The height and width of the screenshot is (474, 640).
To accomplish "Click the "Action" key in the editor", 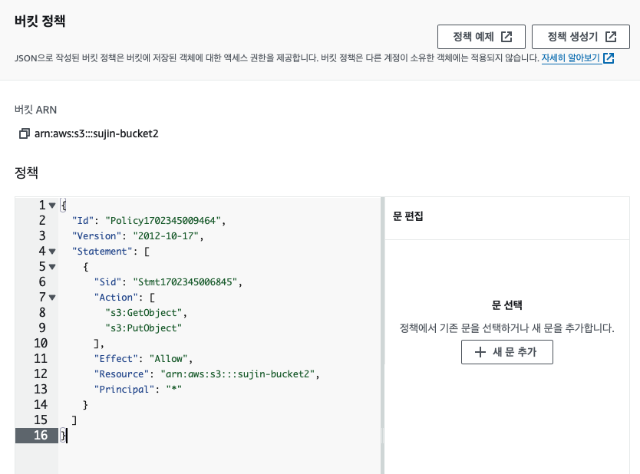I will tap(116, 298).
